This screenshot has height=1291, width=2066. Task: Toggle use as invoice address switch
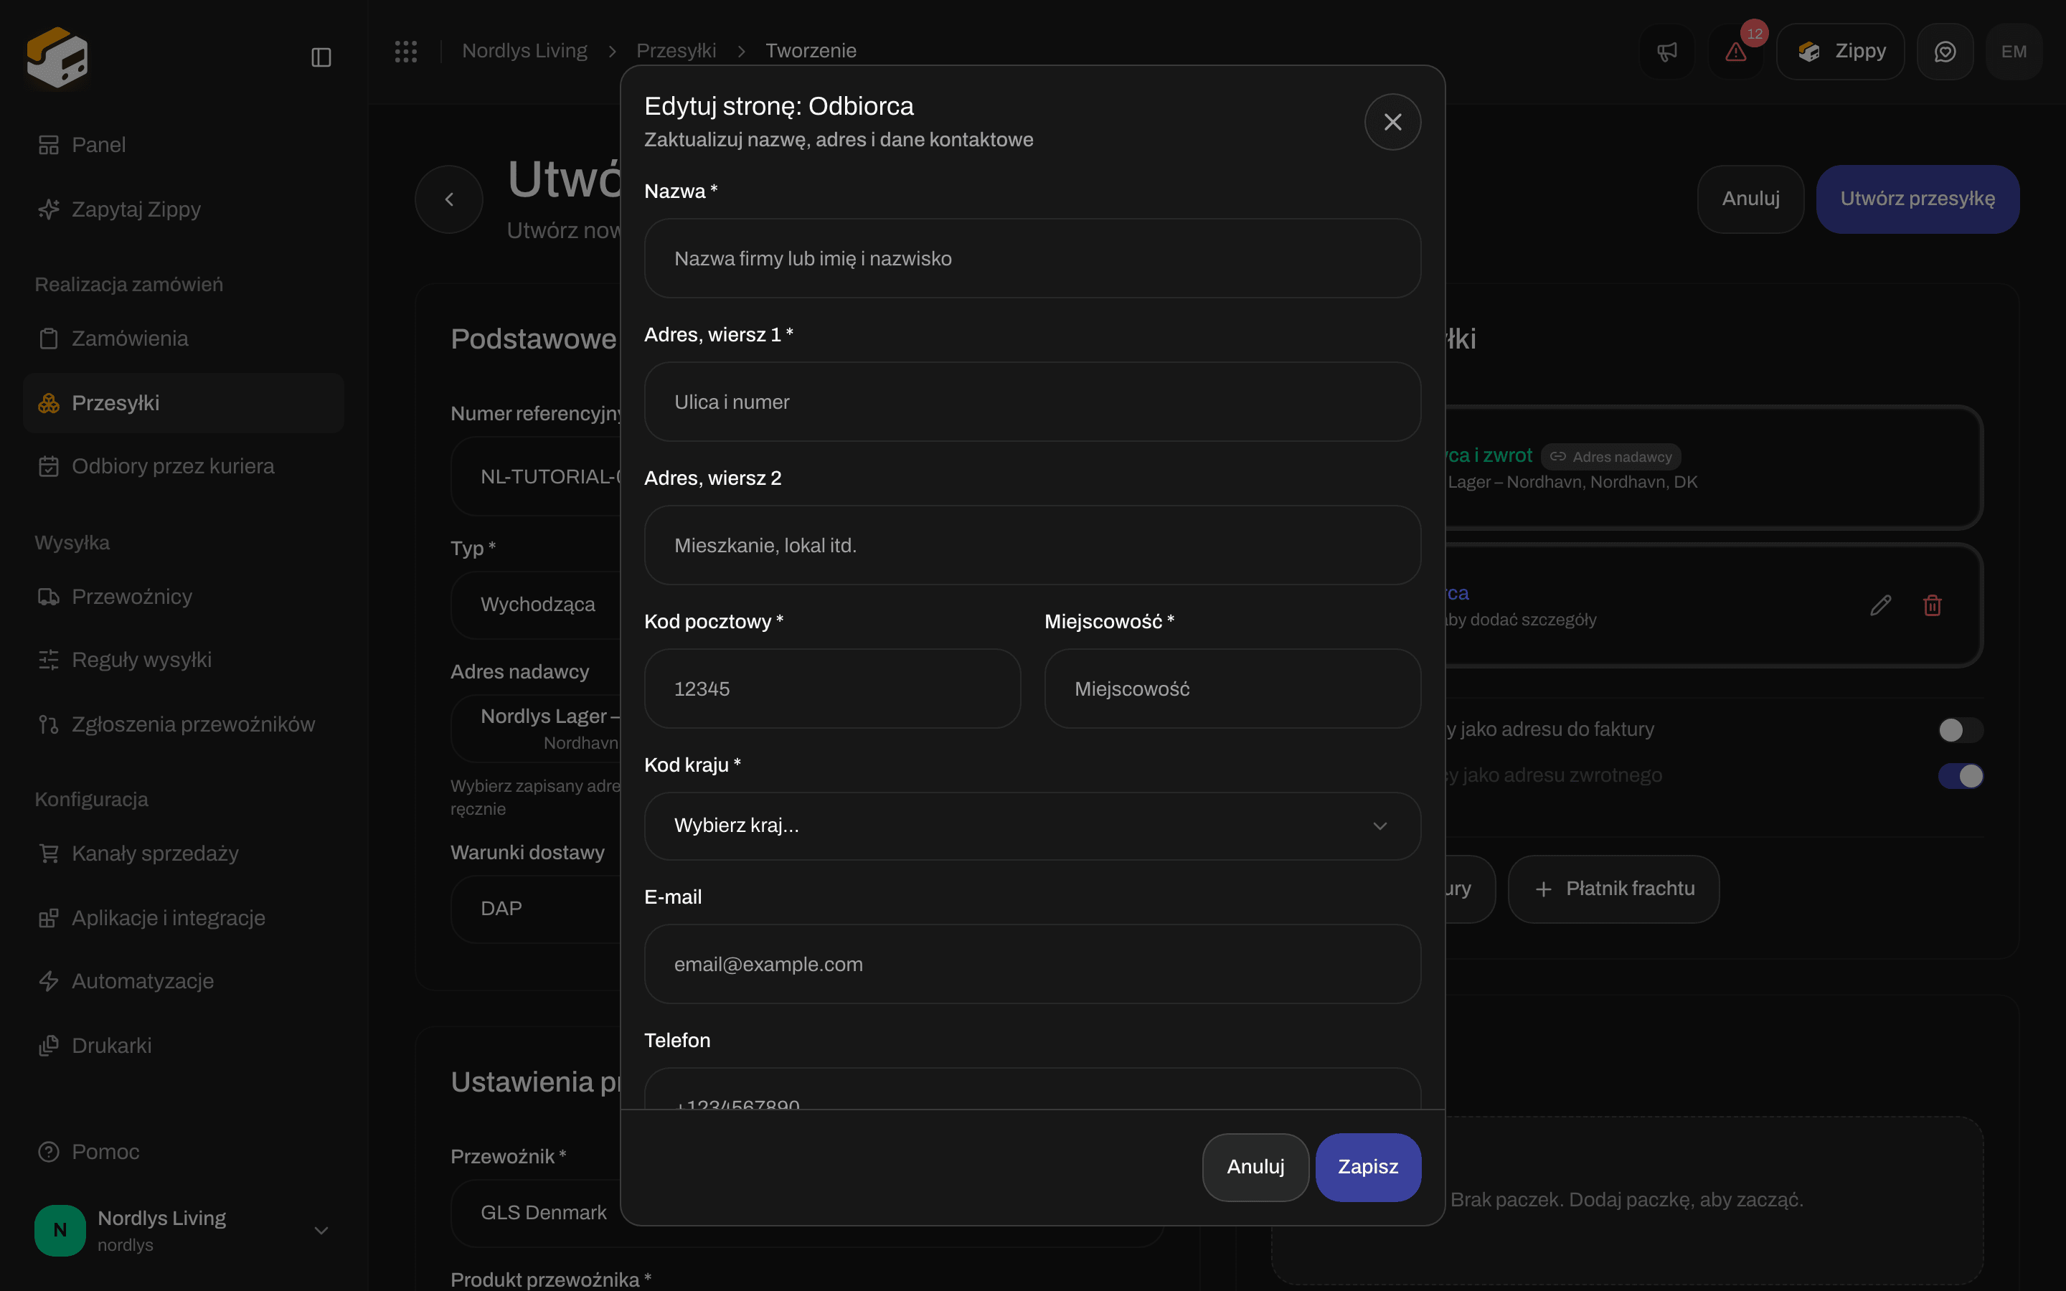[x=1960, y=730]
